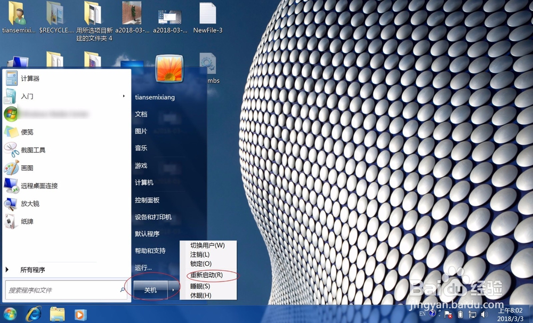The image size is (533, 323).
Task: Launch 截图工具 scissors icon
Action: coord(11,150)
